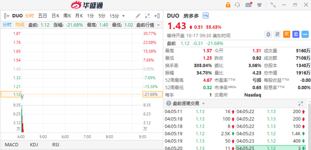Toggle the 分时 line display
311x150 pixels.
7,25
